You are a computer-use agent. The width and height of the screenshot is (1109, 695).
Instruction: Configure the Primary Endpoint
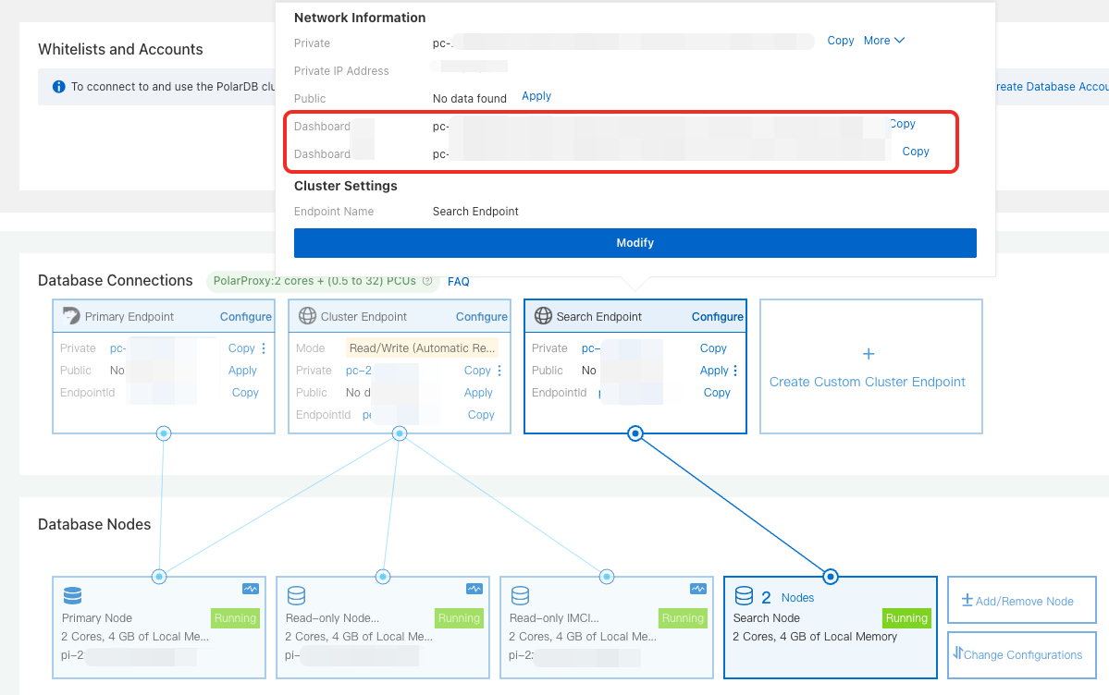click(x=245, y=317)
